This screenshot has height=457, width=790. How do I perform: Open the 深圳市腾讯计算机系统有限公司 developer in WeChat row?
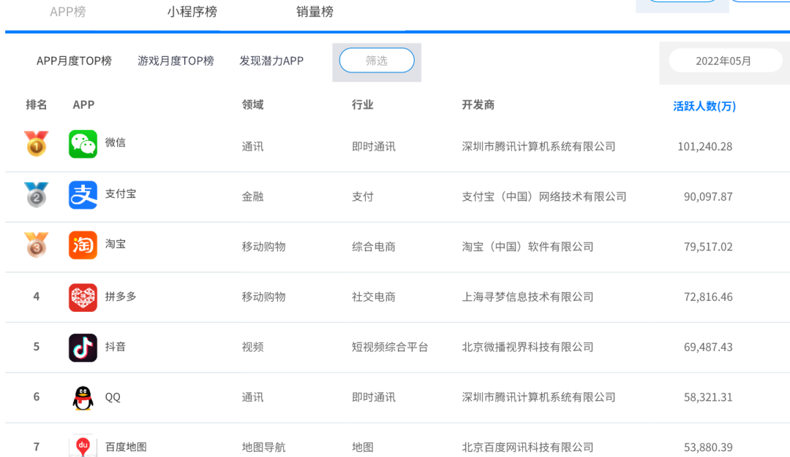coord(538,146)
